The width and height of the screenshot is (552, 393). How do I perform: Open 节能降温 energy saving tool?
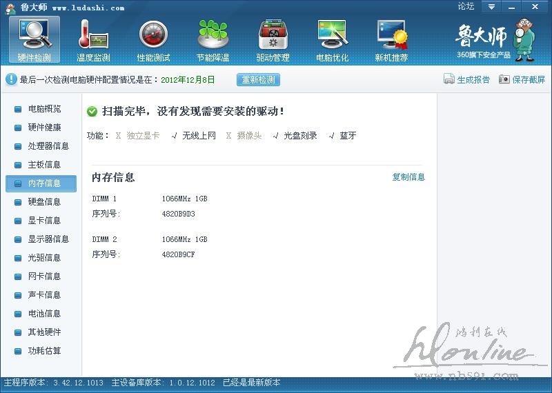[x=213, y=39]
